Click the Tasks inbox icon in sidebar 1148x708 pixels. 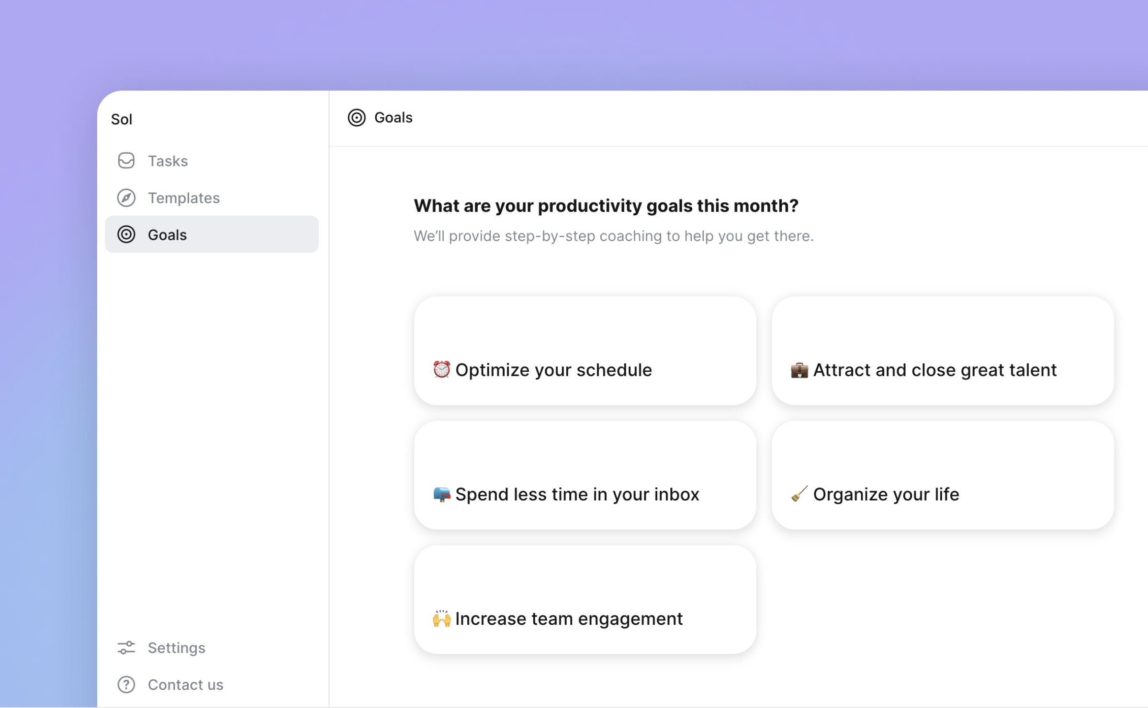coord(126,161)
